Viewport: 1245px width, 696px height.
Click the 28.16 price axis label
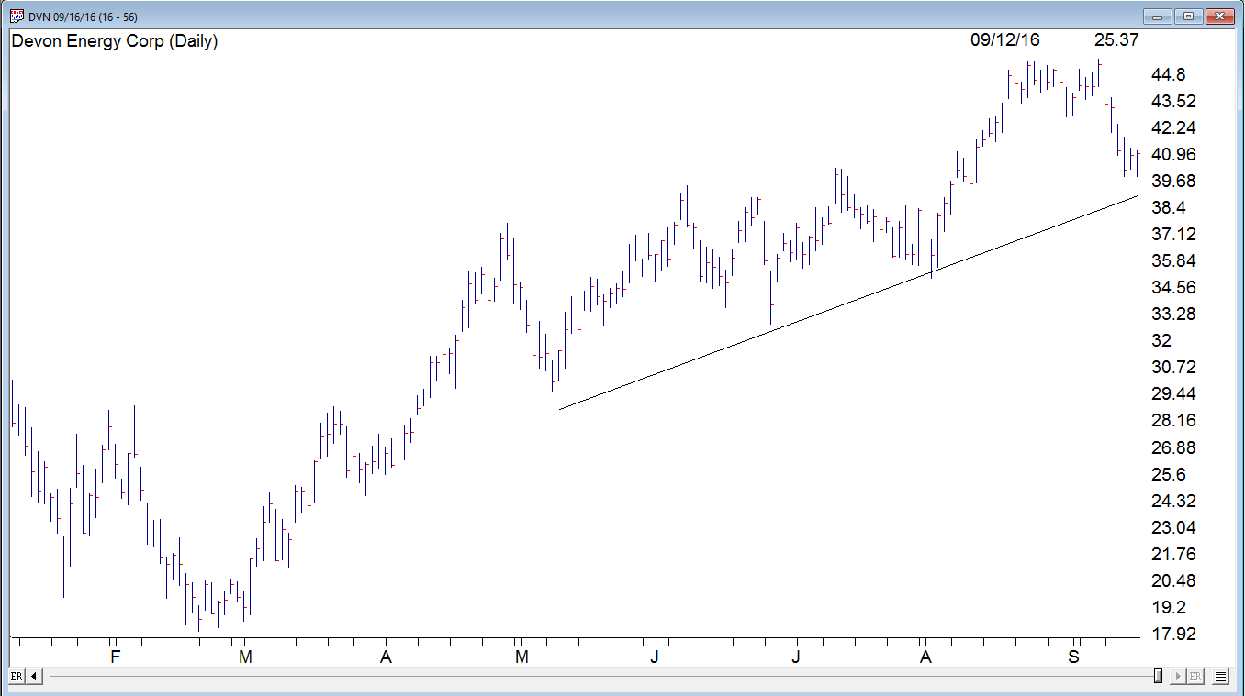(1172, 421)
